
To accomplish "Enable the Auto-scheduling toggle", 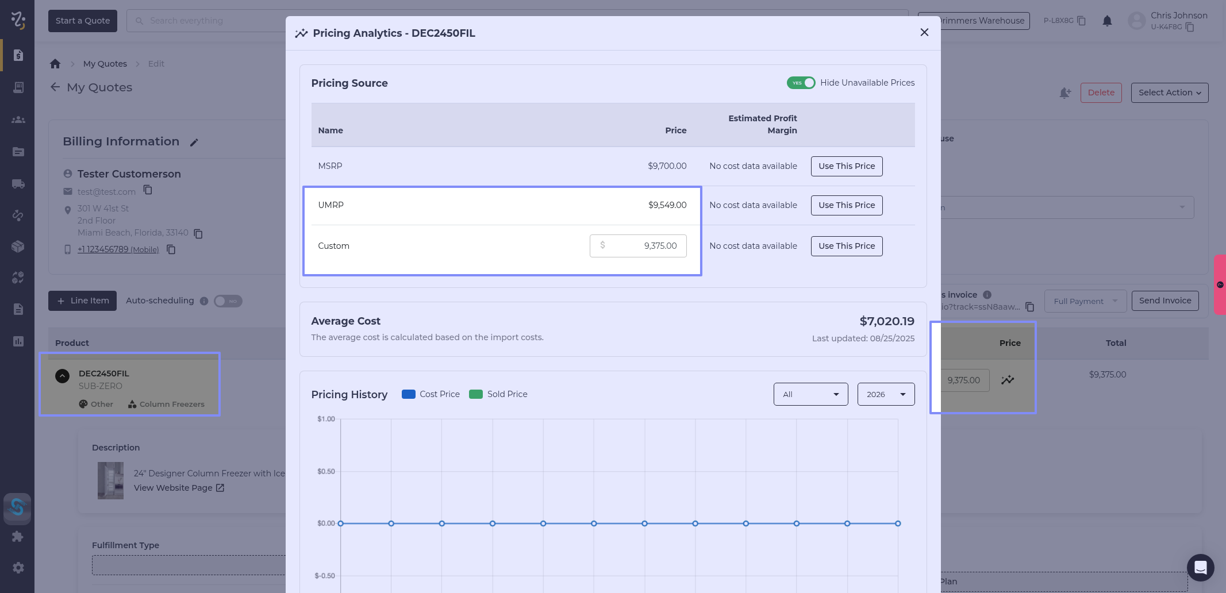I will [x=228, y=301].
